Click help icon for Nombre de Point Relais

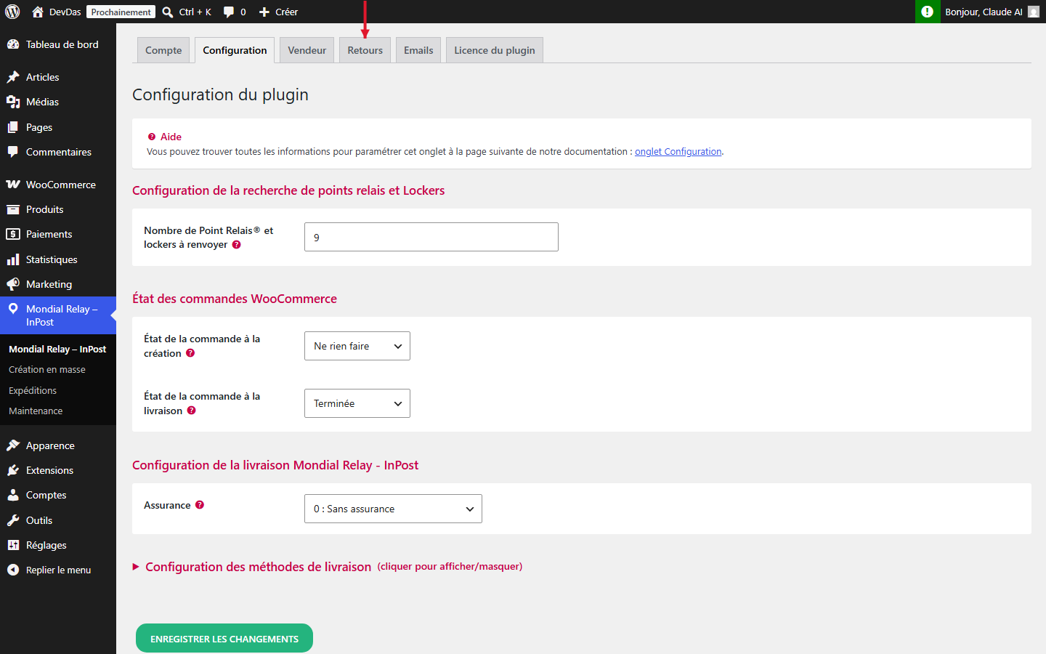tap(236, 245)
